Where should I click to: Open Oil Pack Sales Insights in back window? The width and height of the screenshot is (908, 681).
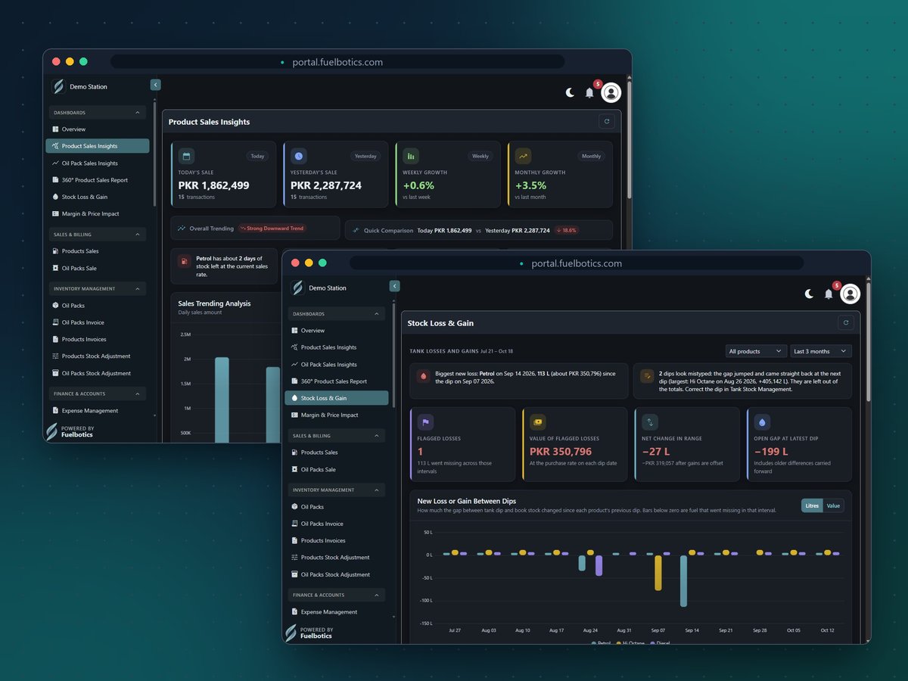pos(97,163)
